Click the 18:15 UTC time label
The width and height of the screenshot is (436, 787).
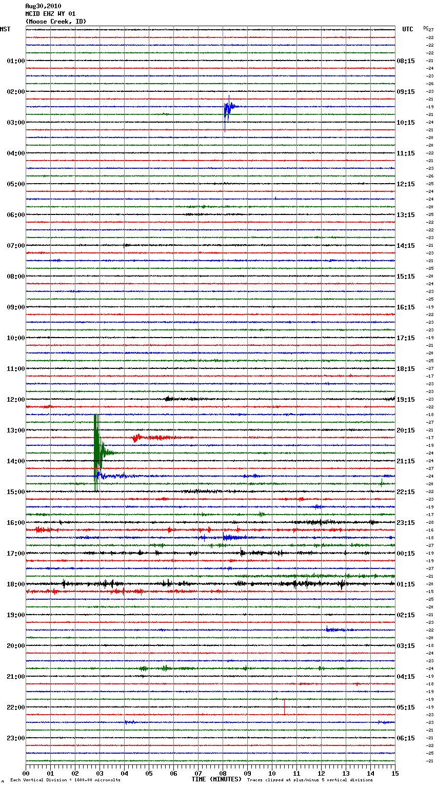point(406,368)
